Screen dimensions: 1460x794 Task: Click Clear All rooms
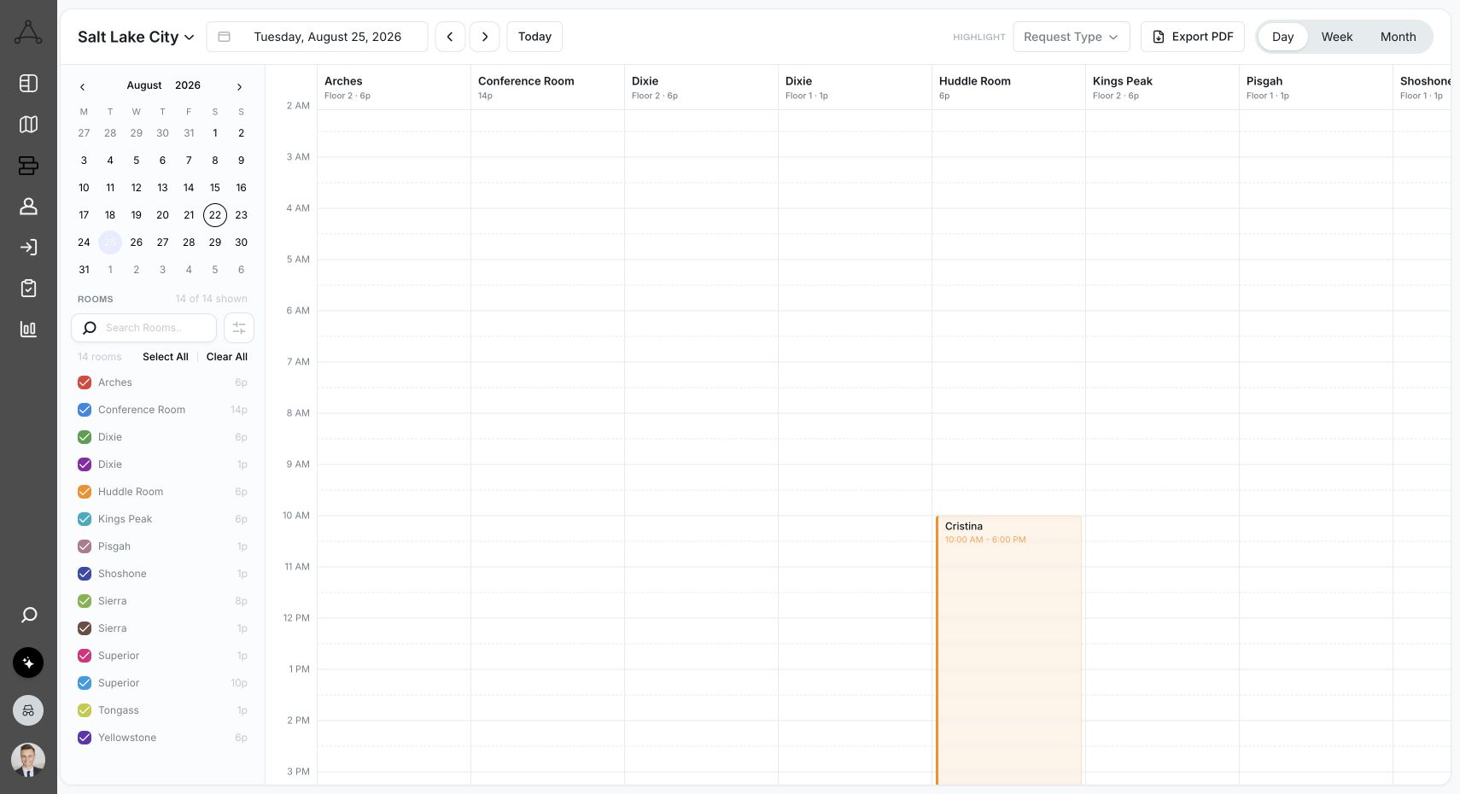pyautogui.click(x=227, y=357)
